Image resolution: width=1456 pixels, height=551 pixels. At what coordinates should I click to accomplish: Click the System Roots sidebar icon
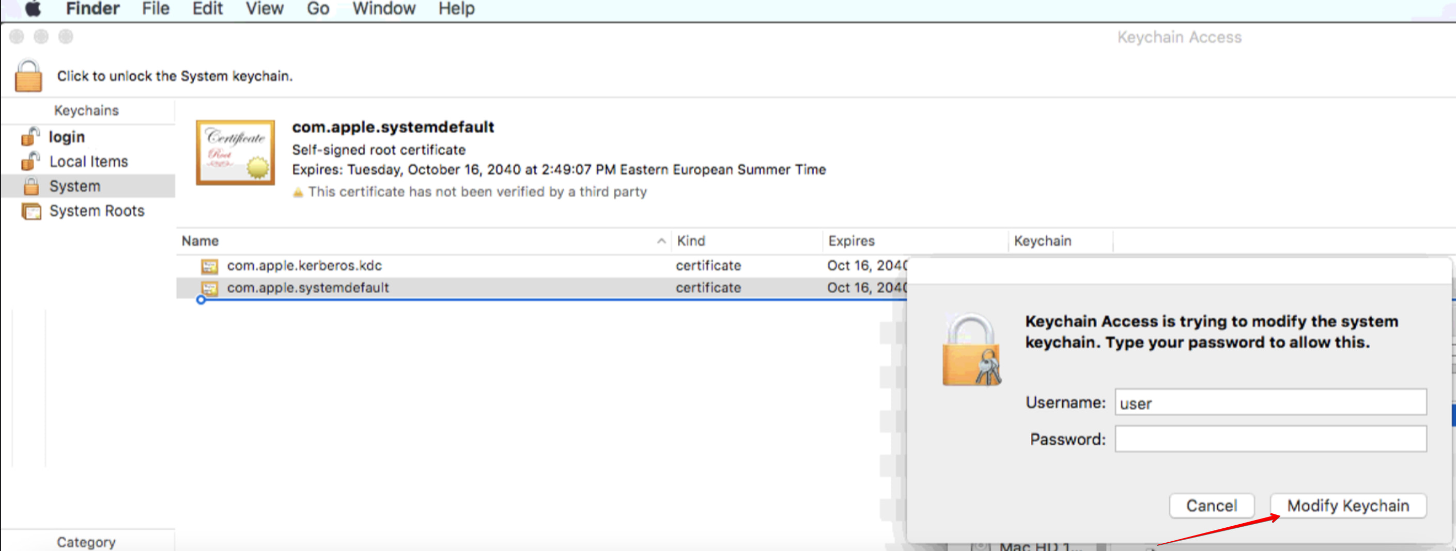33,210
